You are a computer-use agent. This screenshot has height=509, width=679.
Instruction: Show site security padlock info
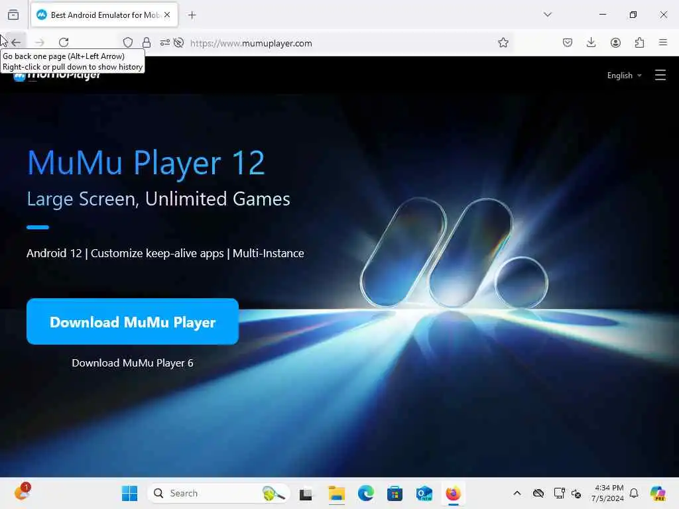[147, 42]
